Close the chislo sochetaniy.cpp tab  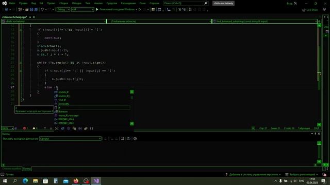point(34,17)
